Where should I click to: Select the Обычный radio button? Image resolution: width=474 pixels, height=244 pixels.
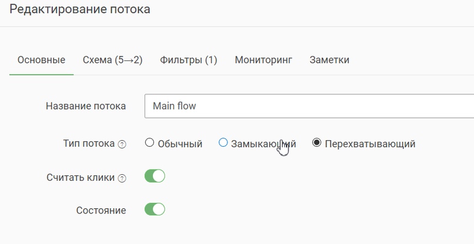[149, 143]
